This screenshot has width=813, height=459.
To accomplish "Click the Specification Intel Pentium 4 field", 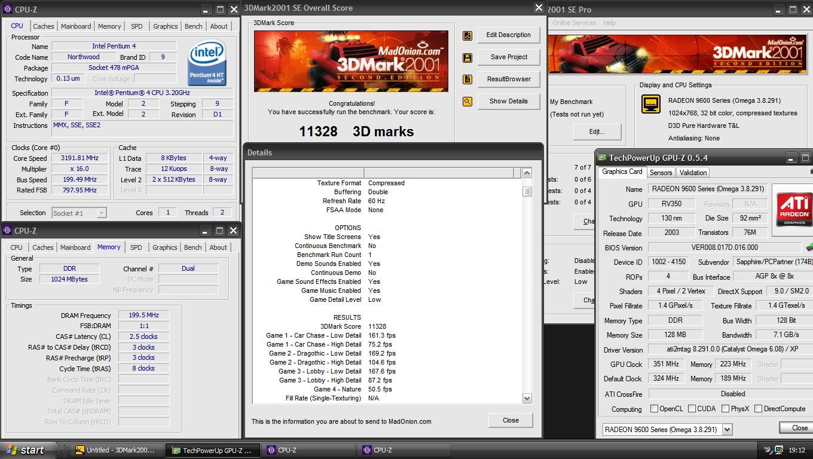I will (142, 93).
